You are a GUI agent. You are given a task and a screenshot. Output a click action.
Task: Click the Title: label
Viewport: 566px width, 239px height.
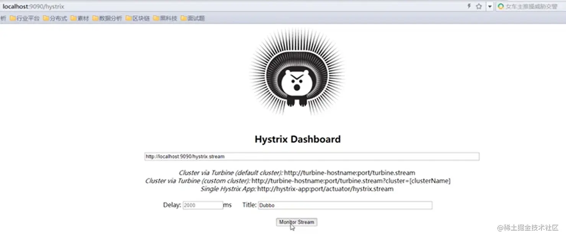pyautogui.click(x=250, y=205)
